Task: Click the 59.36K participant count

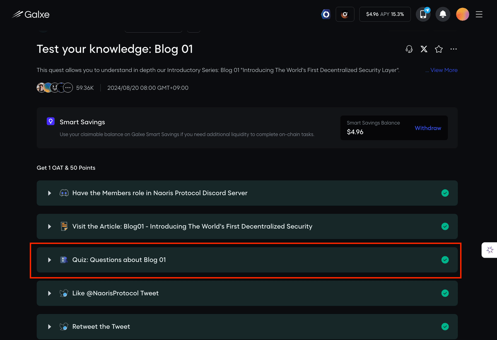Action: (x=85, y=88)
